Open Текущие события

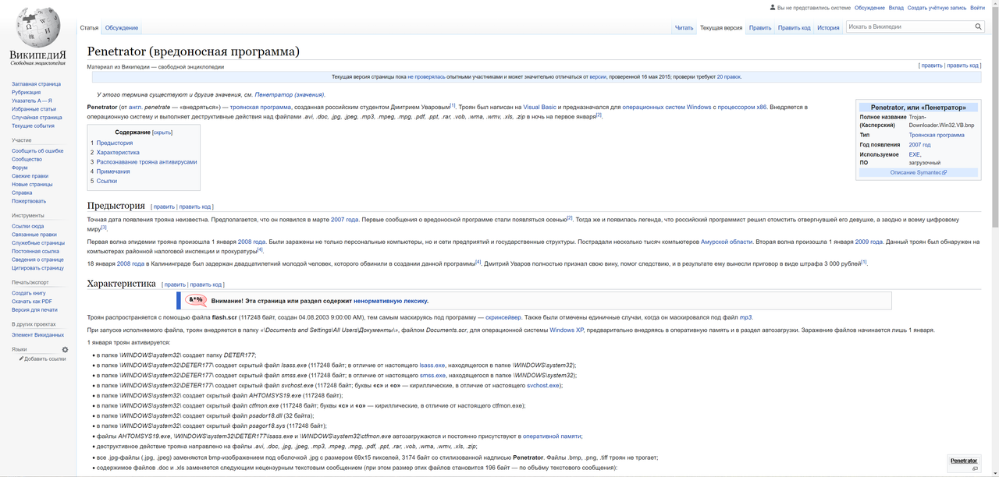click(x=33, y=125)
